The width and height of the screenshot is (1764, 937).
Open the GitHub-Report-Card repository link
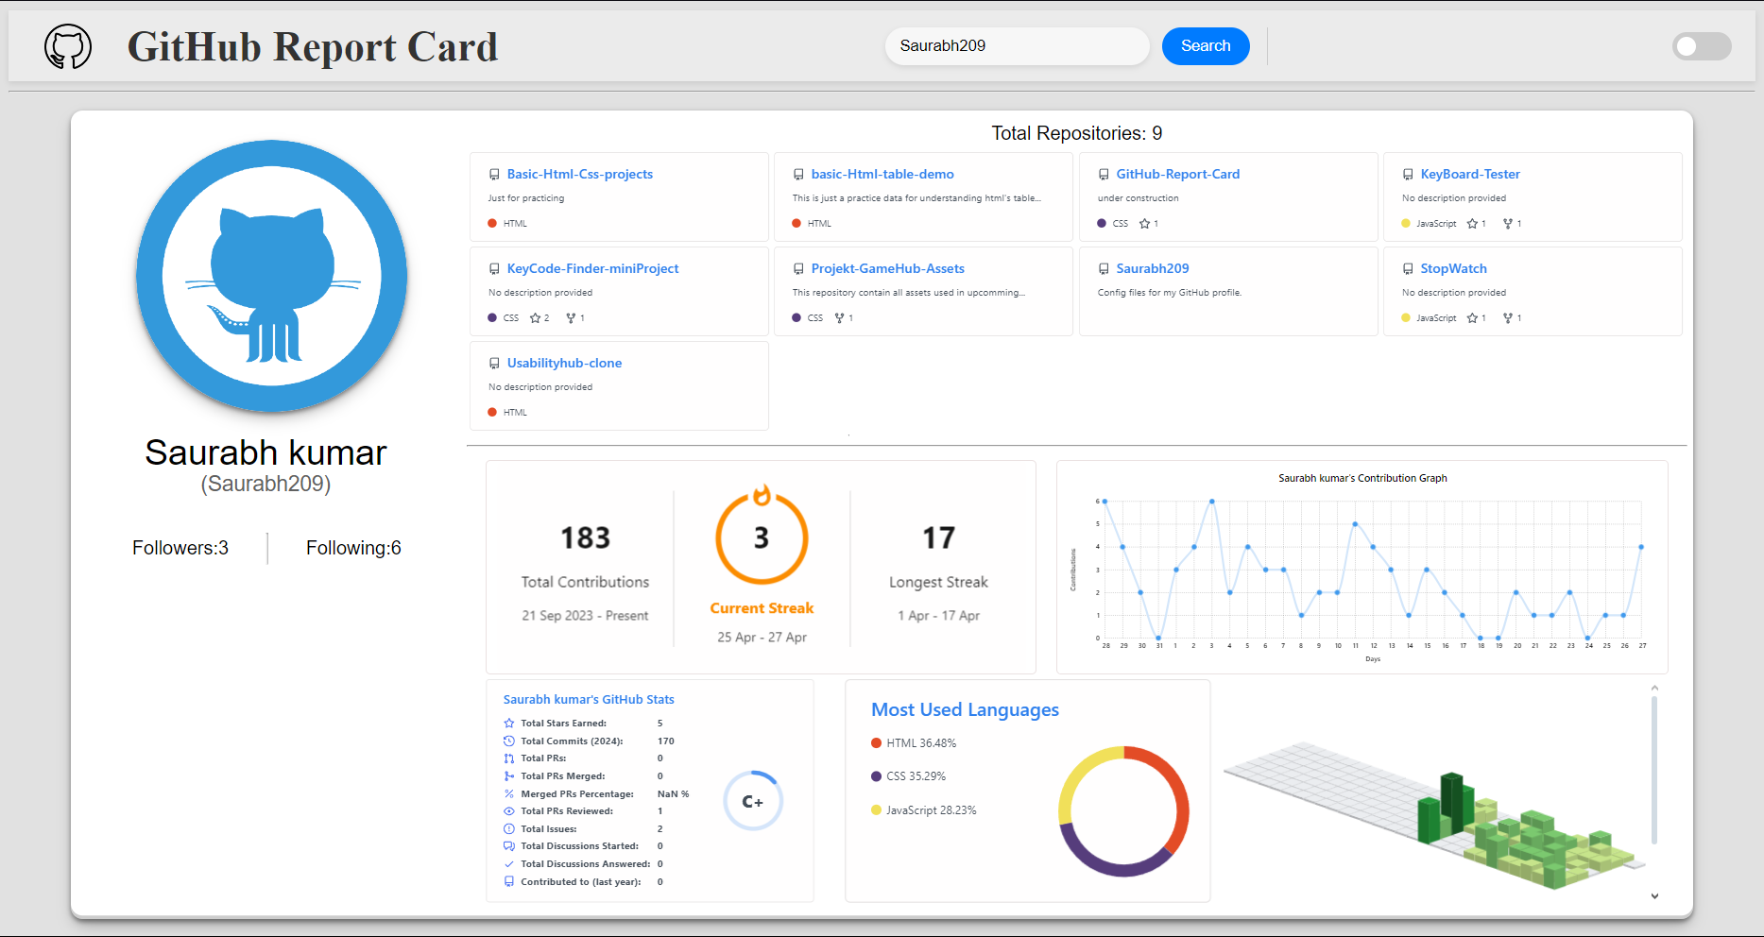pos(1177,175)
